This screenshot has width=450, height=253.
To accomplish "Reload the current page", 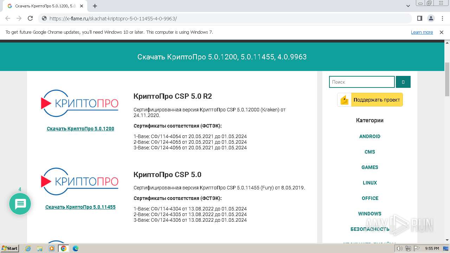I will (x=30, y=18).
